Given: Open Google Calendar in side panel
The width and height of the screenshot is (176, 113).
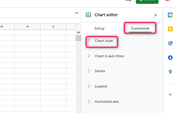Looking at the screenshot, I should (x=170, y=15).
